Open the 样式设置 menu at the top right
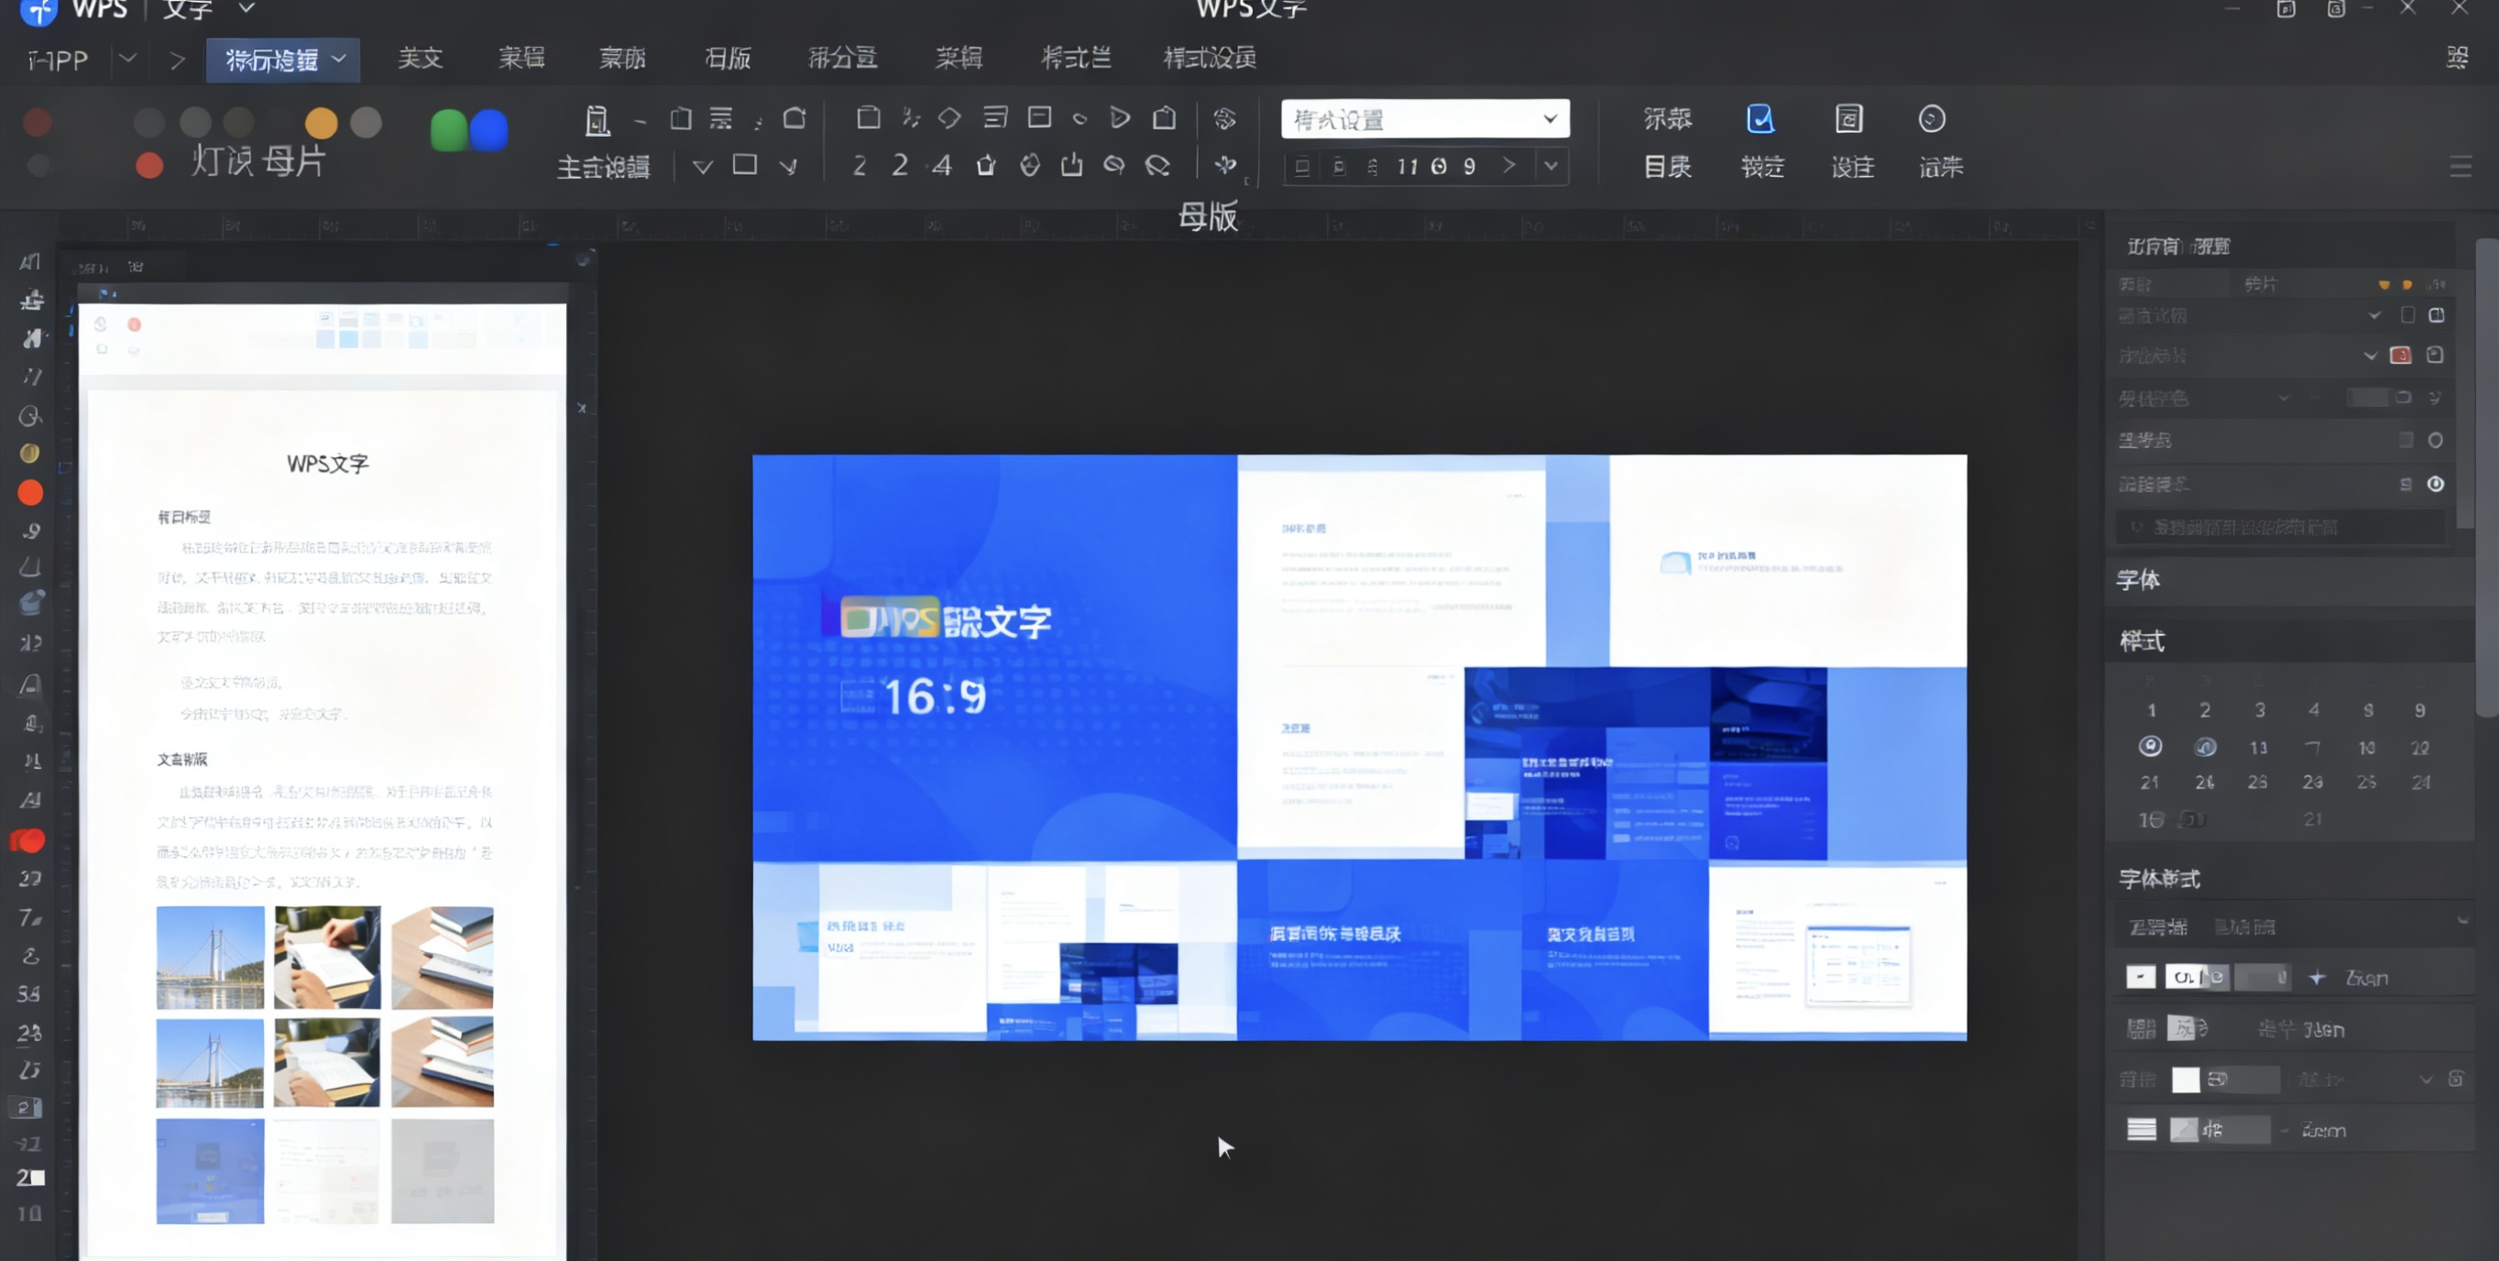Viewport: 2499px width, 1261px height. coord(1209,59)
